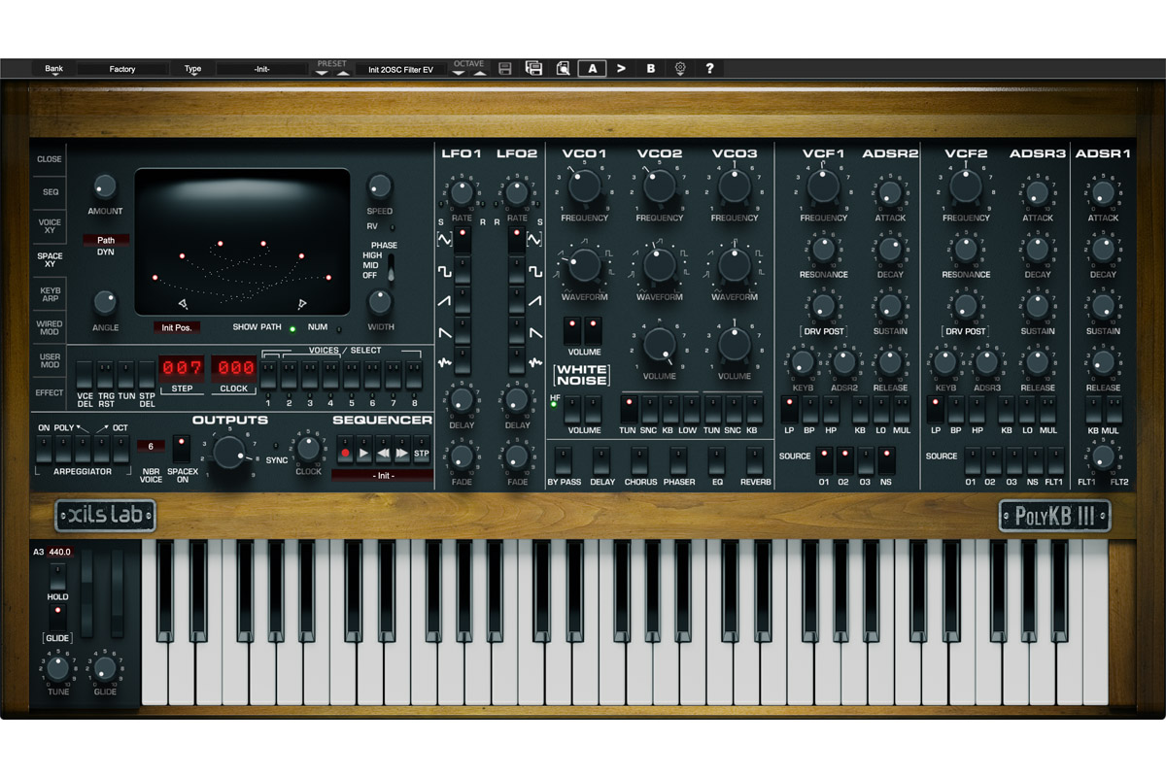Select LFO1 sine waveform switch
The image size is (1166, 777).
(x=463, y=241)
